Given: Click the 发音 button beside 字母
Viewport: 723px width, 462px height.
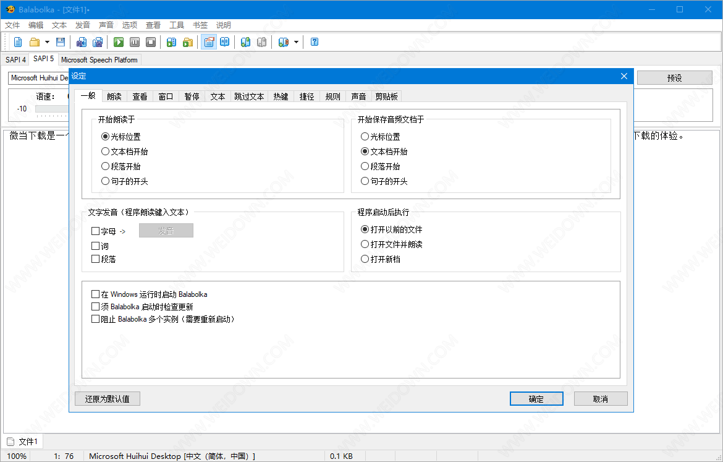Looking at the screenshot, I should click(x=166, y=231).
